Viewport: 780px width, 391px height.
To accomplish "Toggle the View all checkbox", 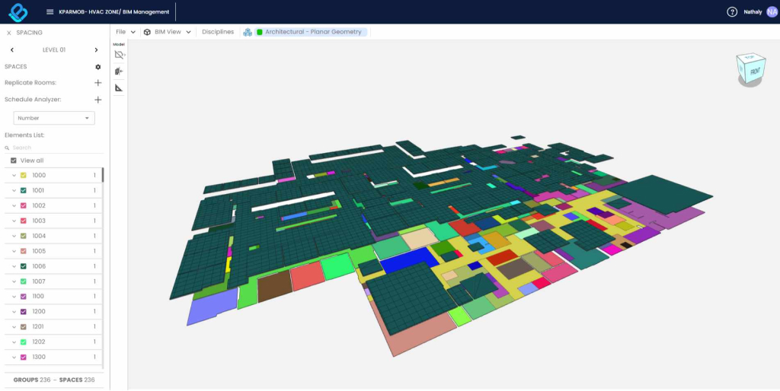I will coord(14,161).
